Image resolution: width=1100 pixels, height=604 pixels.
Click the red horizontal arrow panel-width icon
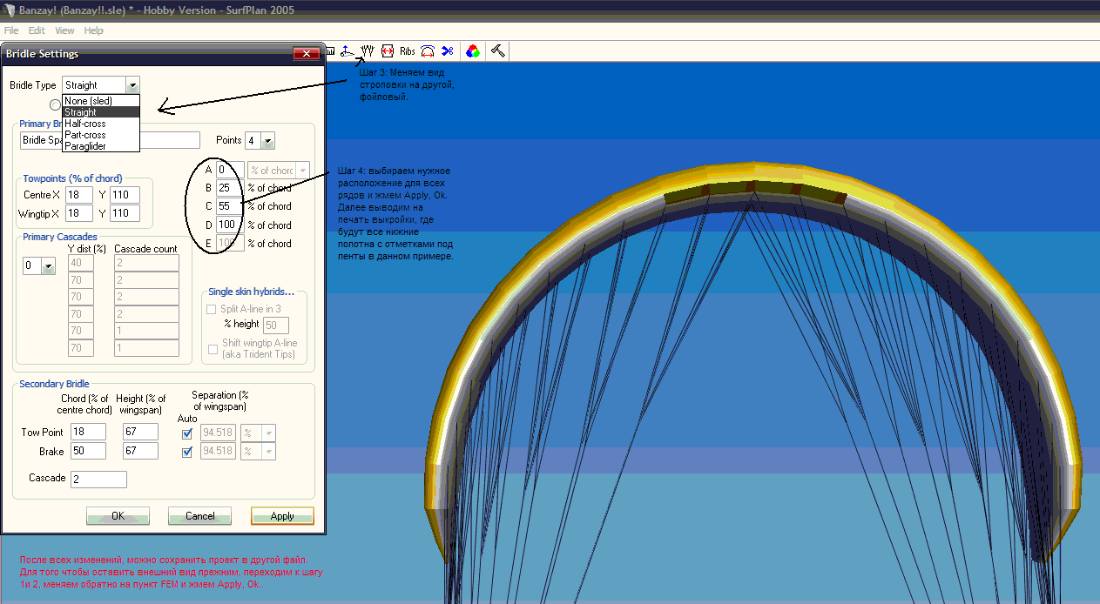click(387, 51)
